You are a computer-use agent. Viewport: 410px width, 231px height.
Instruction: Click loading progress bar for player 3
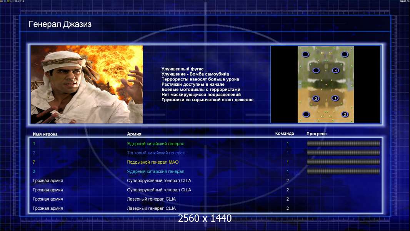pos(343,171)
